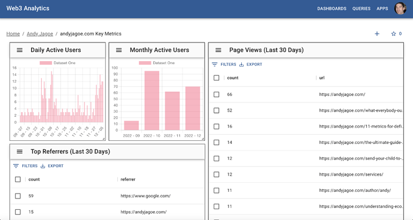Open the Monthly Active Users panel menu icon
413x220 pixels.
(119, 50)
